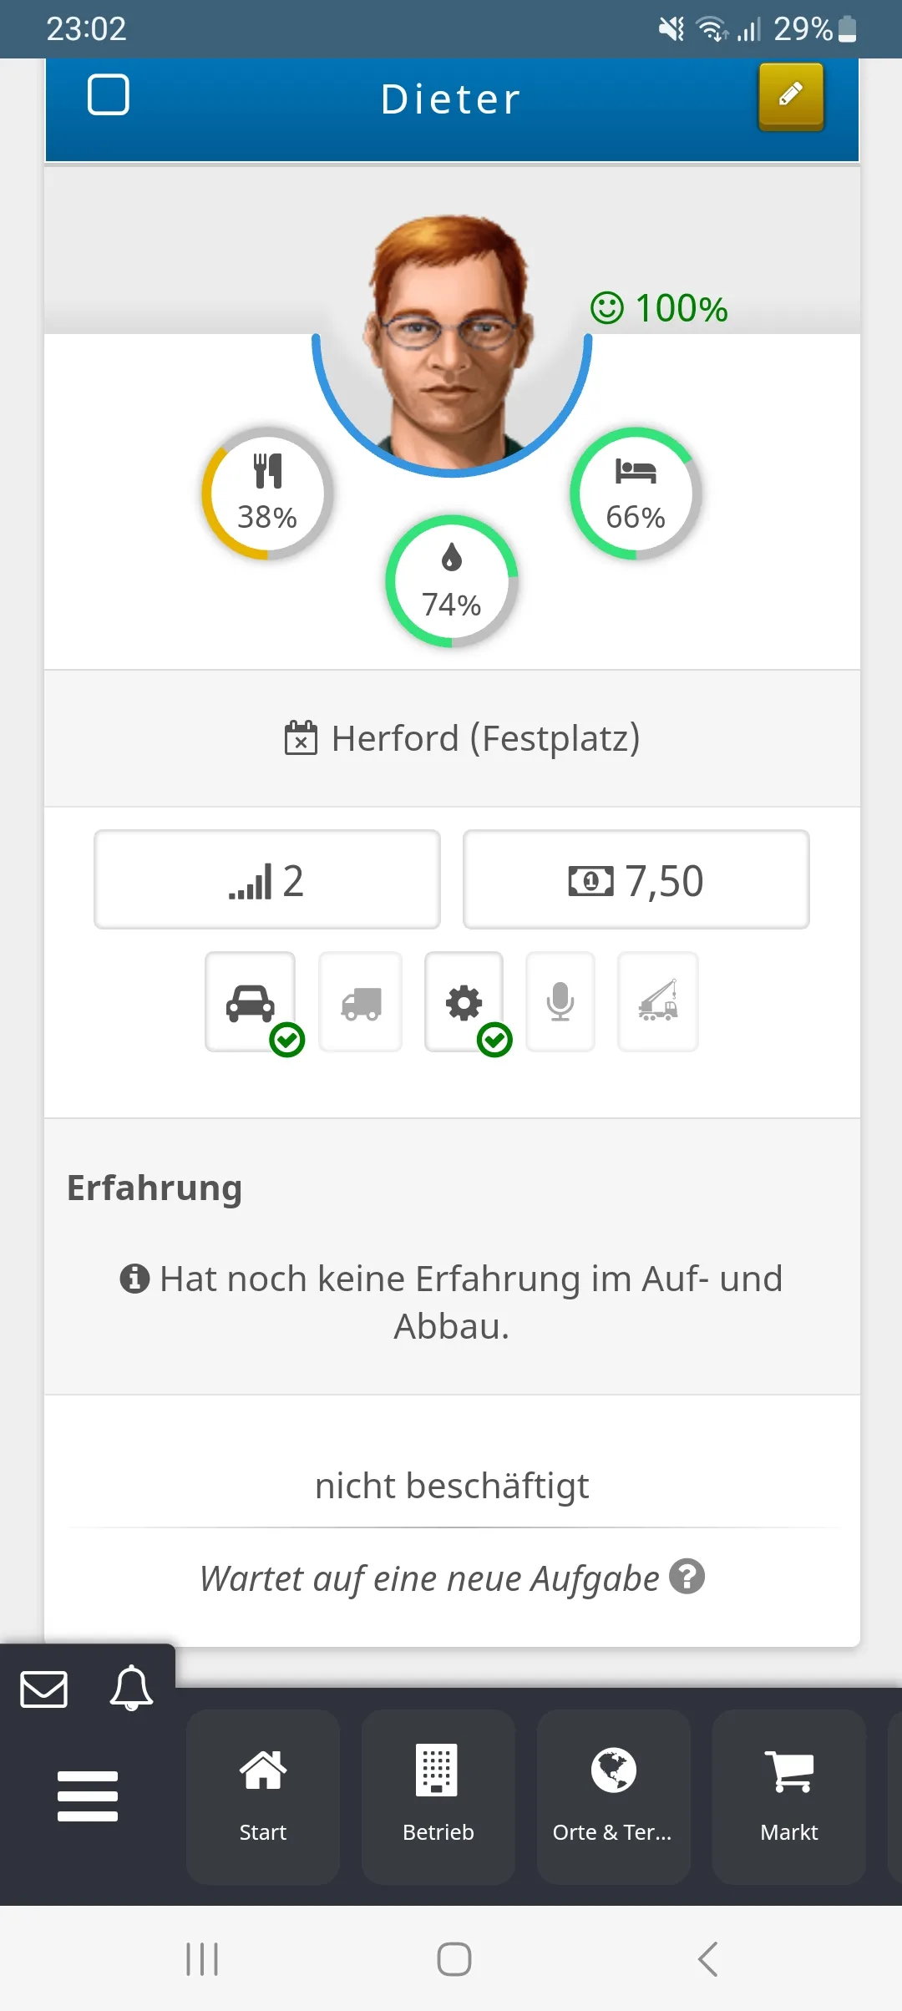Open the Orte & Ter... globe tab
Screen dimensions: 902x2011
pyautogui.click(x=613, y=1796)
